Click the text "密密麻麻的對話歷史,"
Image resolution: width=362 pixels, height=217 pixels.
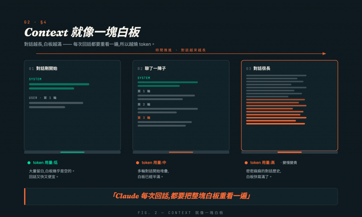[x=264, y=171]
